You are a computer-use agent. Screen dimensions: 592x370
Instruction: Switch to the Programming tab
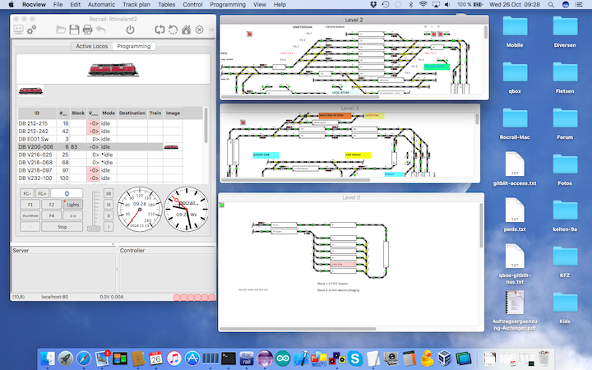[x=133, y=46]
